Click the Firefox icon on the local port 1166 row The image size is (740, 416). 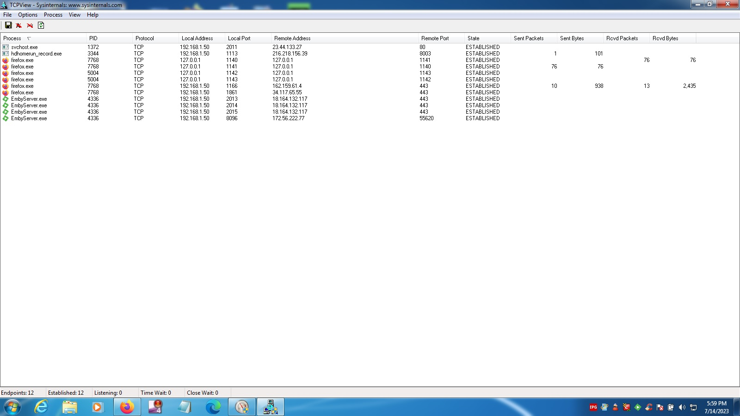click(x=6, y=86)
